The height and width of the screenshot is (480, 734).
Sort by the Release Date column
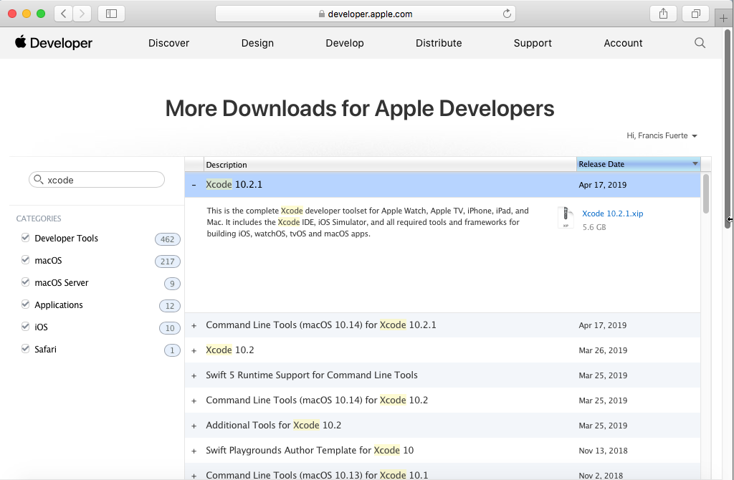pos(639,164)
